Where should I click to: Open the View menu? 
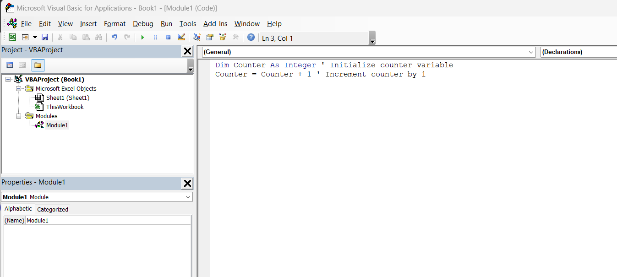(66, 23)
